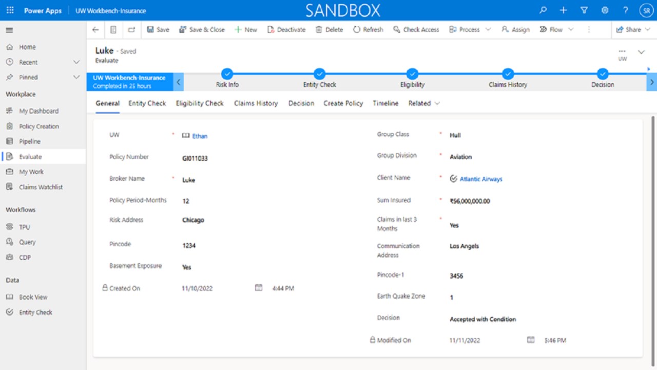The height and width of the screenshot is (370, 657).
Task: Expand the Share dropdown arrow
Action: pyautogui.click(x=648, y=30)
